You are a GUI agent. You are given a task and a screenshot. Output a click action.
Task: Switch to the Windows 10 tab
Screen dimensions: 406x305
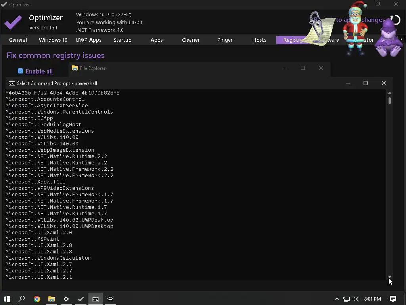click(x=53, y=40)
